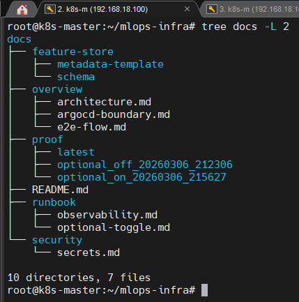Select the 'feature-store' directory name

[x=72, y=52]
